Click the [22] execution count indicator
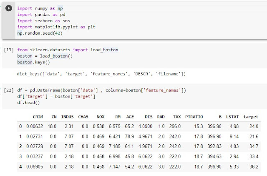Screen dimensions: 267x176 tap(8, 91)
